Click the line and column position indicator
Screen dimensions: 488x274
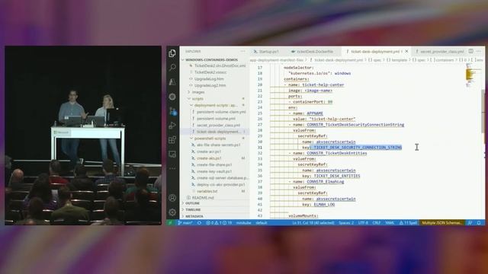[x=313, y=223]
